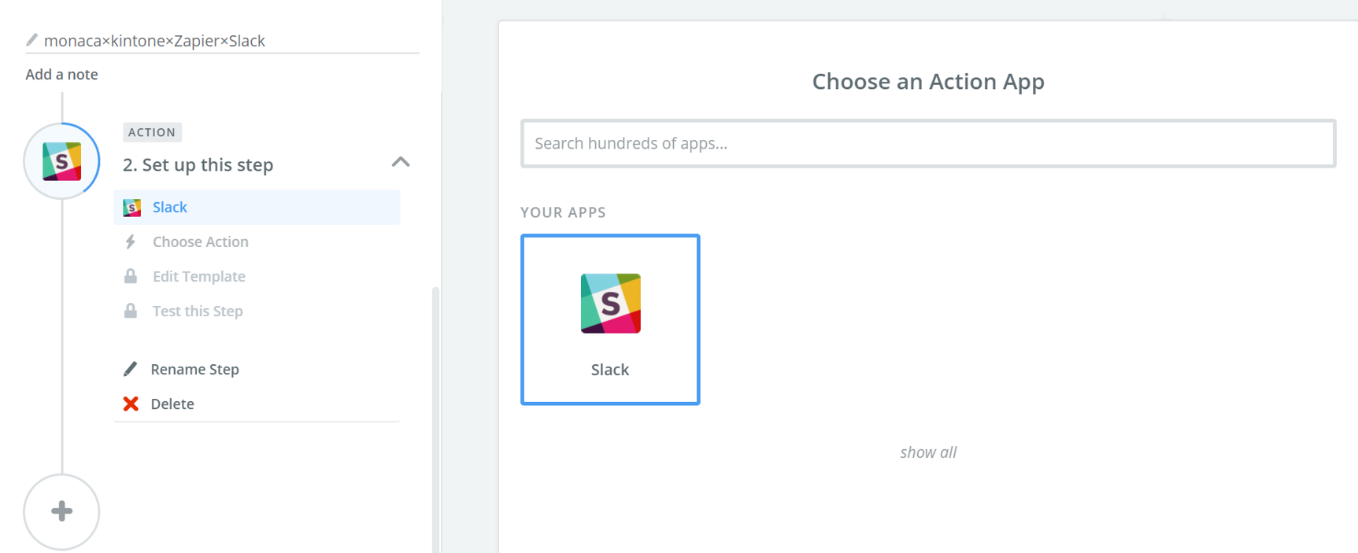Click the plus icon to add step
This screenshot has height=553, width=1358.
point(61,511)
